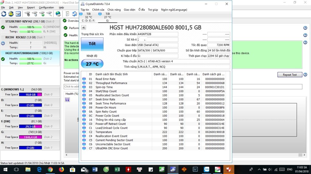This screenshot has height=174, width=311.
Task: Show hidden tray icons chevron
Action: (259, 169)
